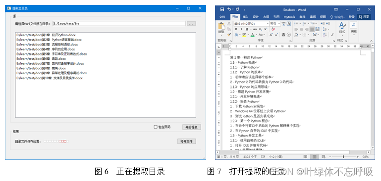Click the 4323 个字 word count in status bar

point(250,157)
